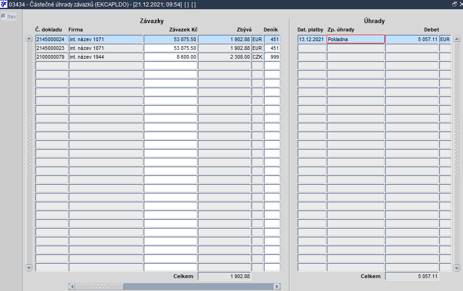Click the Dat. platby column header

[310, 30]
